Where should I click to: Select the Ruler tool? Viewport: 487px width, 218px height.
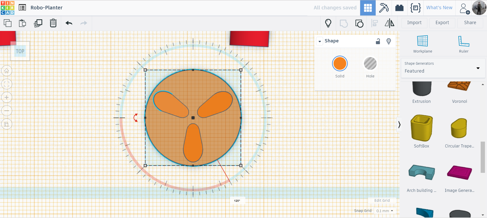464,44
